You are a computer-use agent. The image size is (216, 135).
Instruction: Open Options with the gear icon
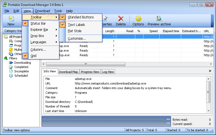138,19
